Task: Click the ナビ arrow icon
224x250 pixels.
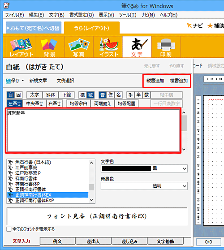Action: click(189, 25)
